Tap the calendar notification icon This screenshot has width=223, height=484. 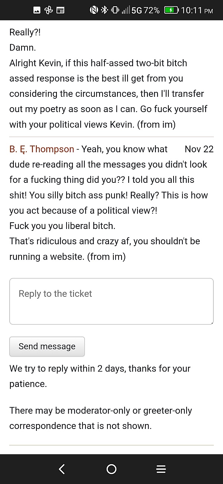pos(60,10)
